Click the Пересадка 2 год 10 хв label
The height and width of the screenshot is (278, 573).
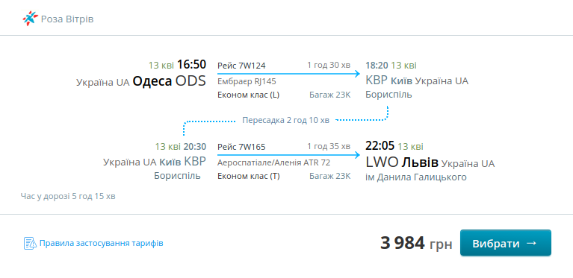coord(286,120)
